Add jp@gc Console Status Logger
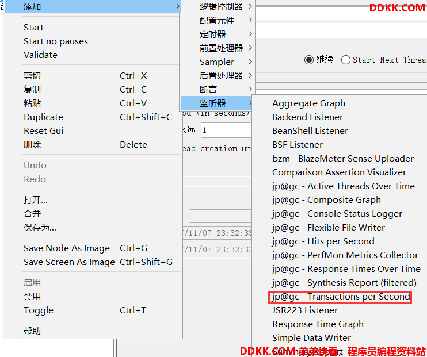The width and height of the screenshot is (427, 357). click(337, 214)
